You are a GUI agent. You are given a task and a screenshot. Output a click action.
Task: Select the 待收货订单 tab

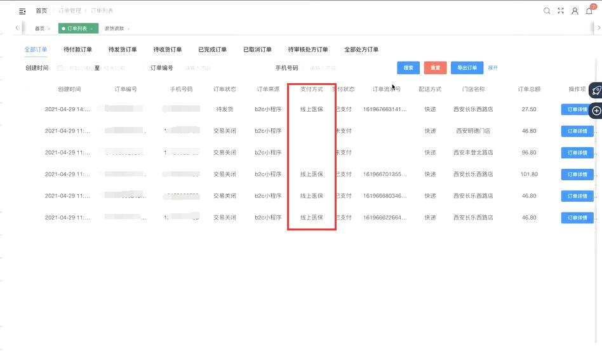[168, 50]
